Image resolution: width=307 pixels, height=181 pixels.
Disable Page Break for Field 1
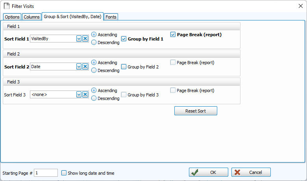[173, 35]
